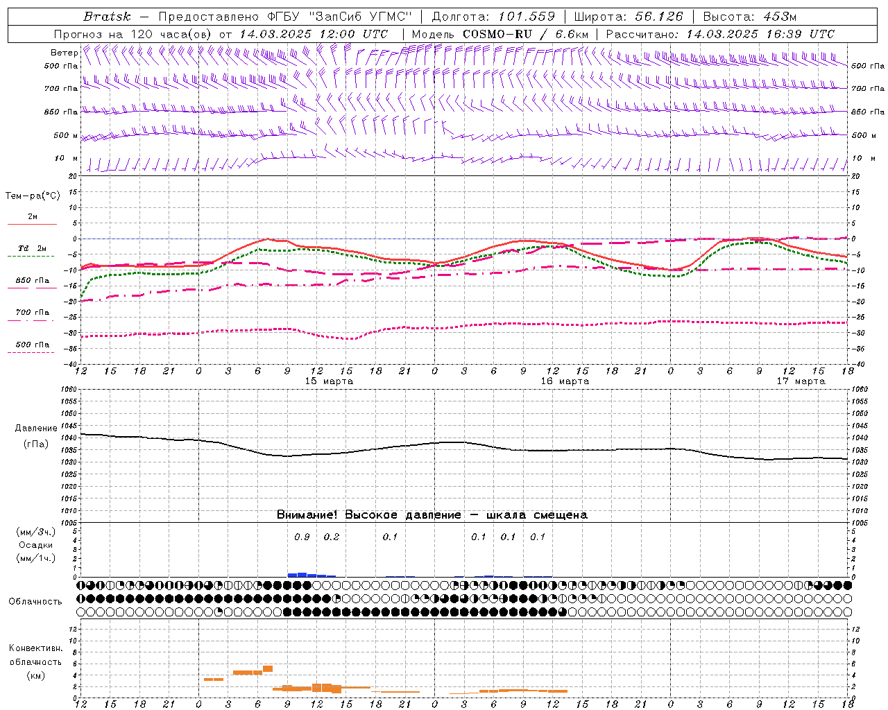Click the computed time 14.03.2025 16:39 UTC
Image resolution: width=888 pixels, height=710 pixels.
(760, 34)
